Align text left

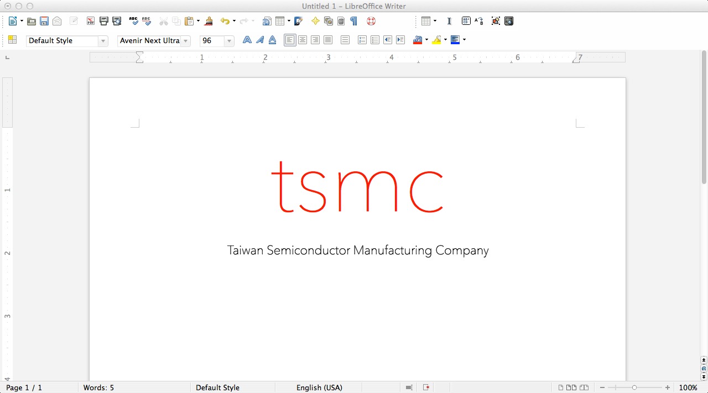pos(290,40)
